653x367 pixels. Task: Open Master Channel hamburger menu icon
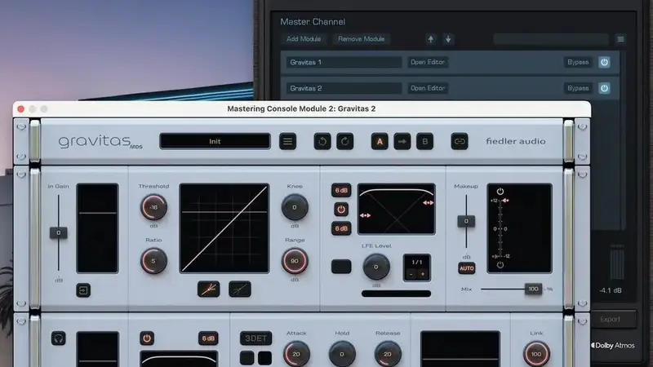coord(620,39)
